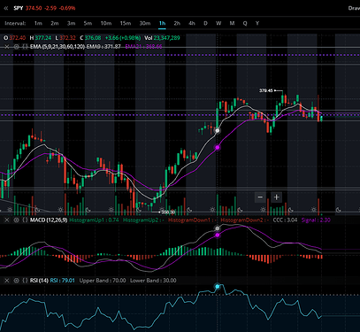The image size is (360, 332).
Task: Click the -0.69% change in header
Action: coord(67,8)
